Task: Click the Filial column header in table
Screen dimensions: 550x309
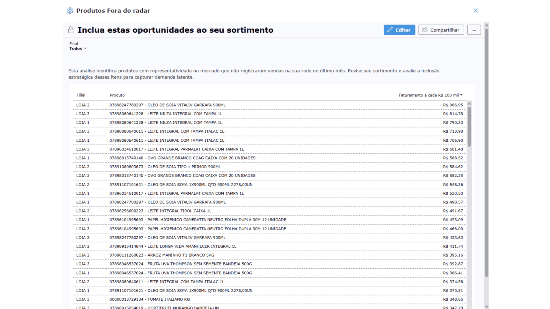Action: coord(81,95)
